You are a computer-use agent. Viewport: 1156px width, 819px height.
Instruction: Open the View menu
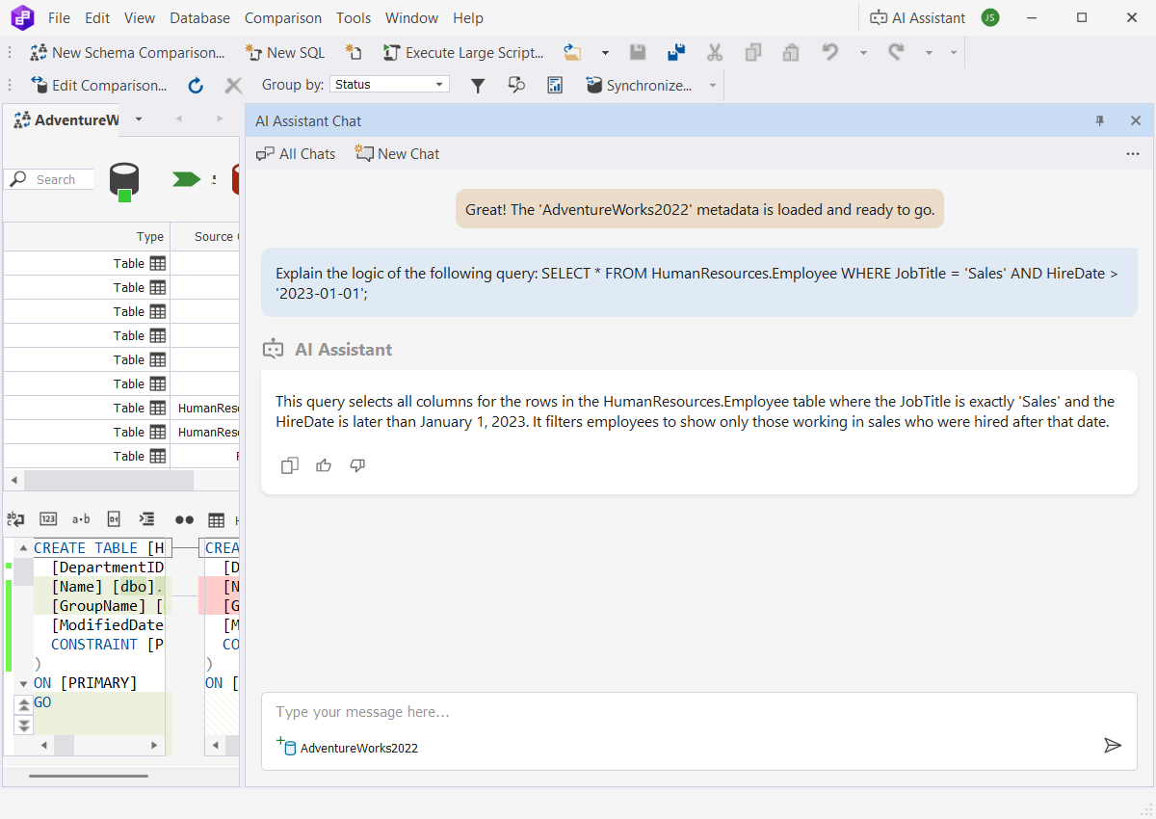[x=140, y=17]
